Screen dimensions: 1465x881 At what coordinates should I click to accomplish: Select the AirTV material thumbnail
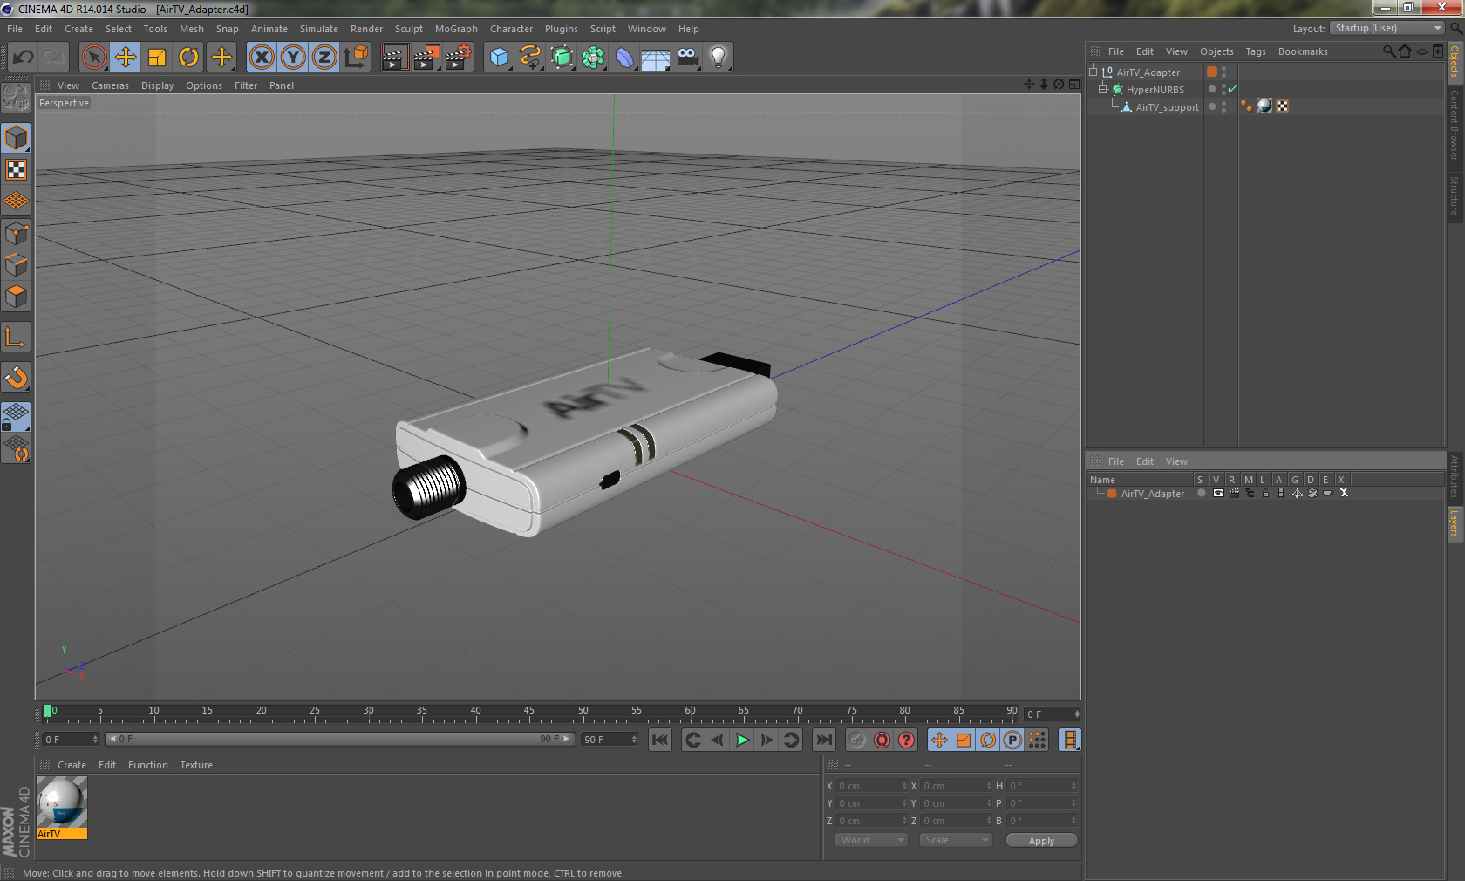[x=62, y=802]
